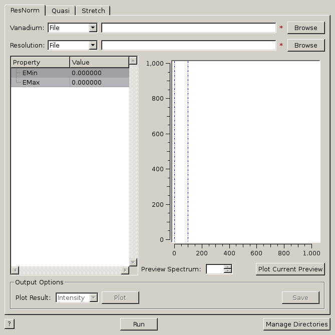Select the EMin property row
The width and height of the screenshot is (335, 335).
point(40,73)
